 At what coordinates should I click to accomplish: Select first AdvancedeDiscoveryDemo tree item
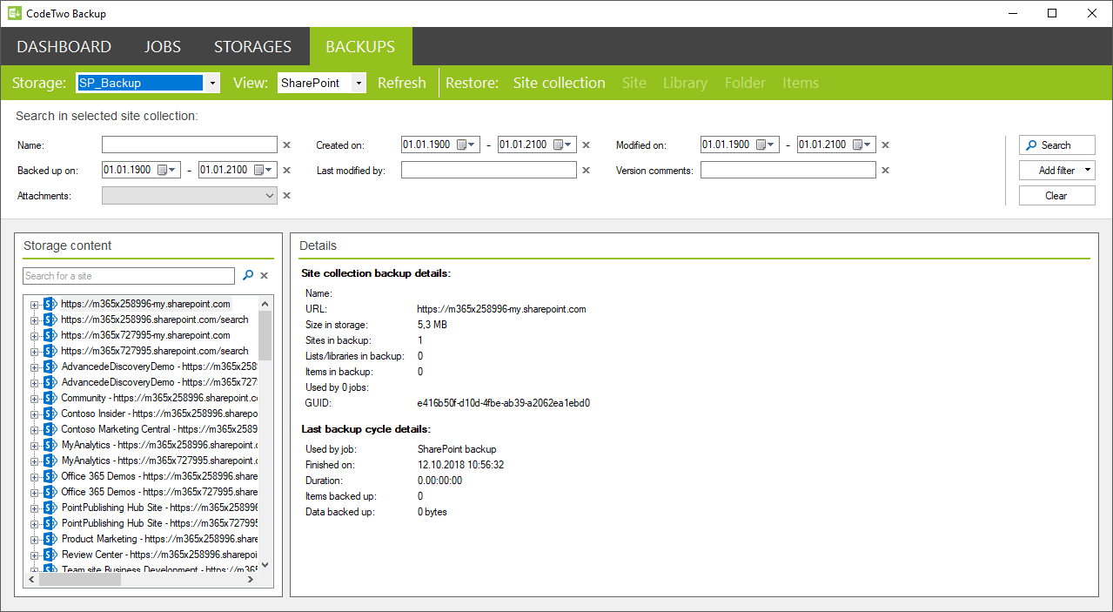(159, 367)
